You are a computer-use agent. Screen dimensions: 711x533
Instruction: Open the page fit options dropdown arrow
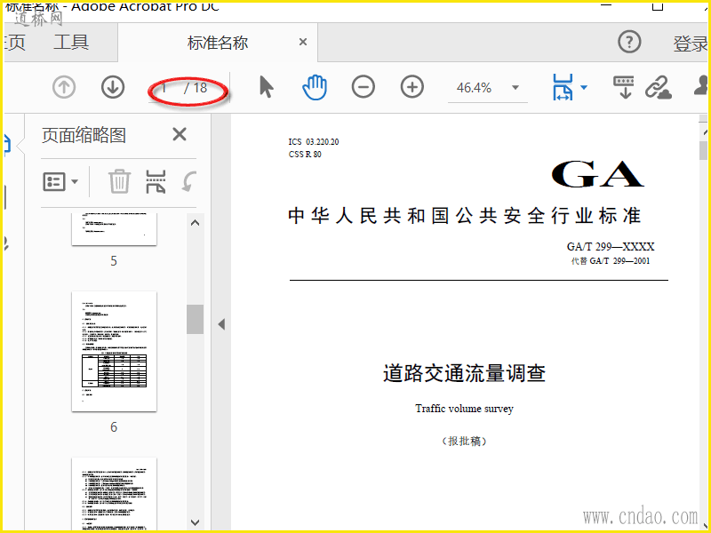point(584,87)
